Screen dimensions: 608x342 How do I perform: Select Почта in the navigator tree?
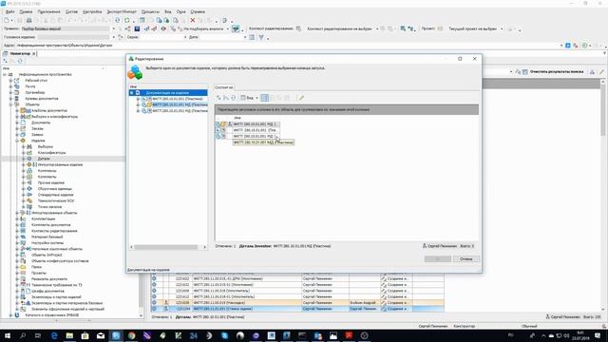[x=29, y=86]
